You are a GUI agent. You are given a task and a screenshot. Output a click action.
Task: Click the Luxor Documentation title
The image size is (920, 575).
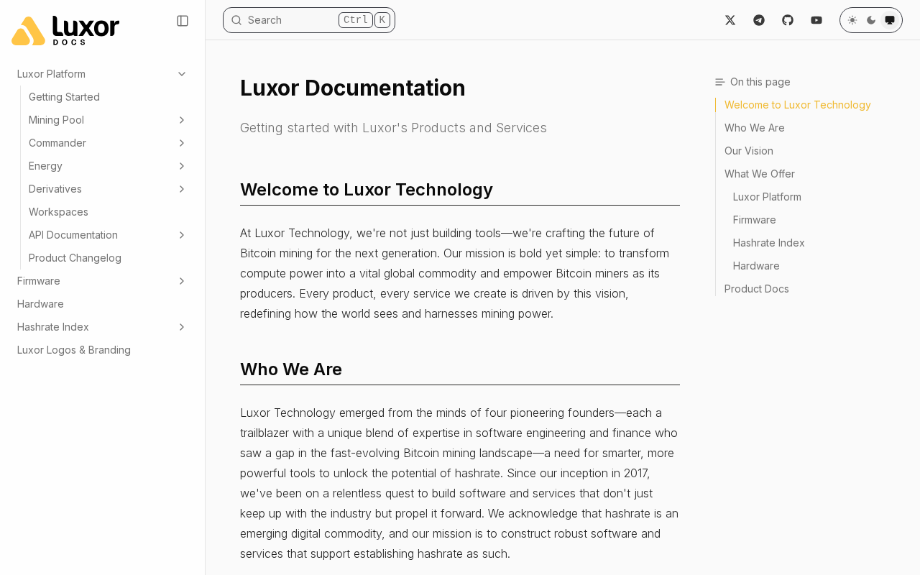[353, 88]
